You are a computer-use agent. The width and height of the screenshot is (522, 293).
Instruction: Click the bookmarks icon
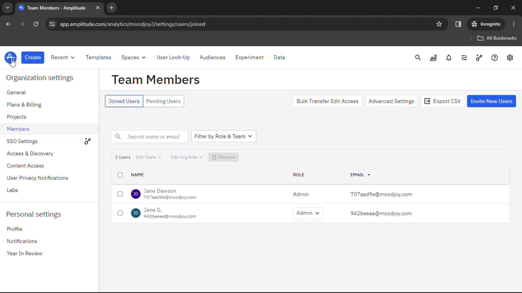point(439,24)
